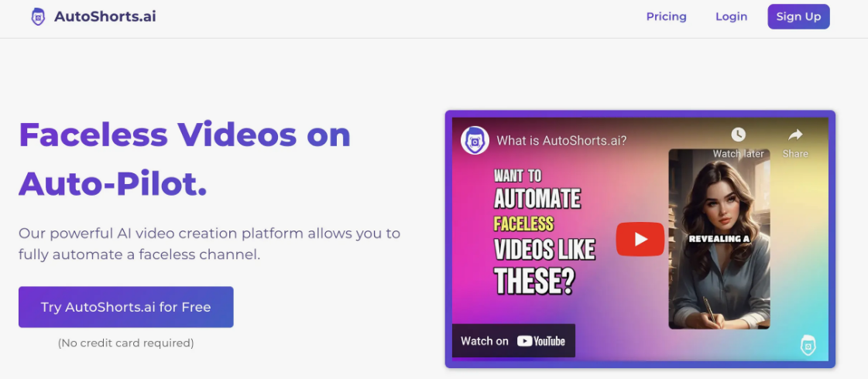The image size is (868, 379).
Task: Click Try AutoShorts.ai for Free button
Action: click(125, 307)
